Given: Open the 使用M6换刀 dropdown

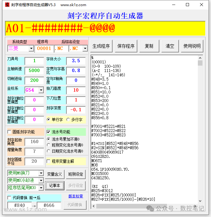Looking at the screenshot, I should pos(41,173).
